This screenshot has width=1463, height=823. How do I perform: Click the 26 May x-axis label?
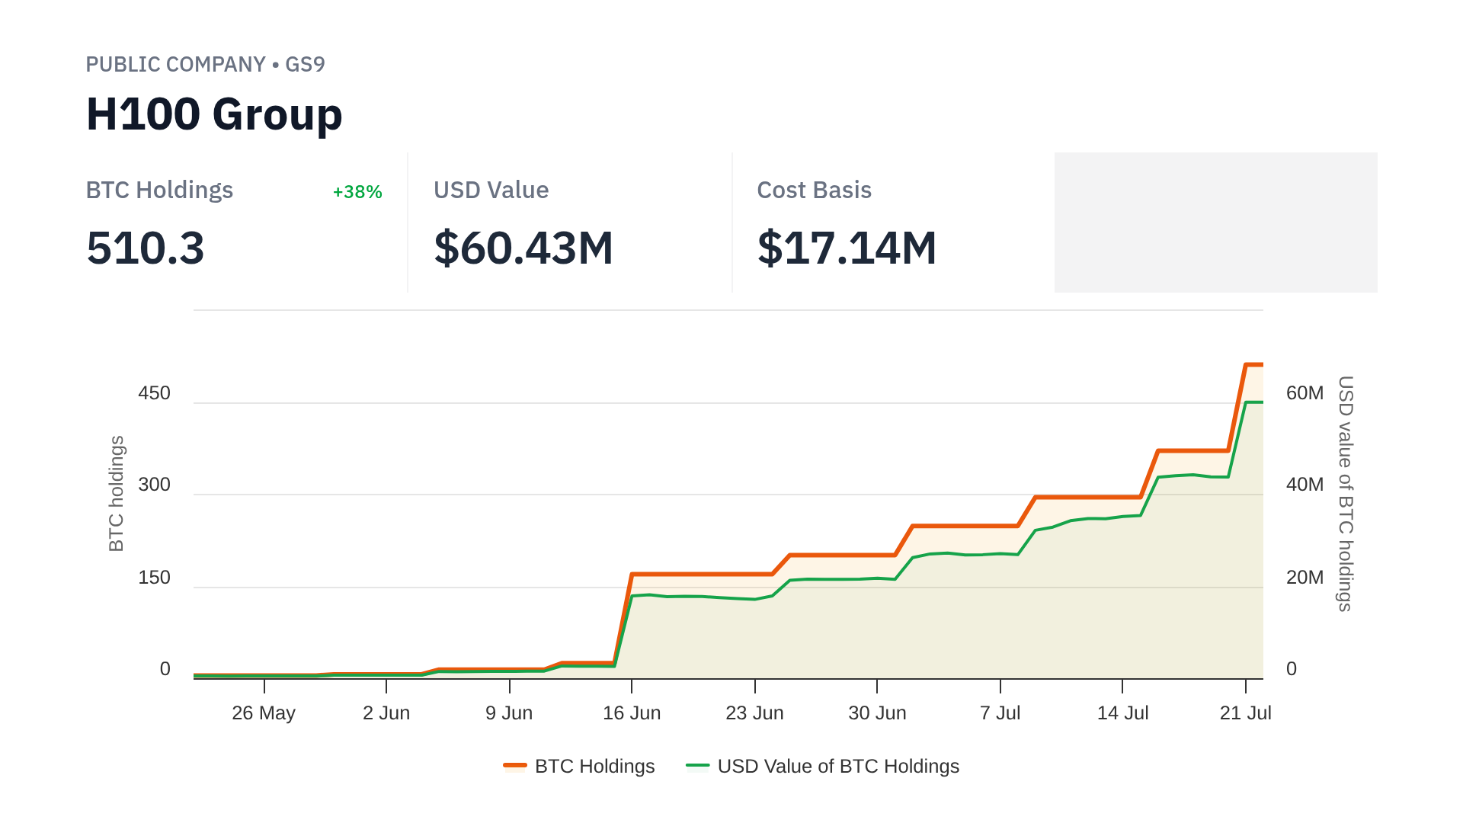(264, 713)
